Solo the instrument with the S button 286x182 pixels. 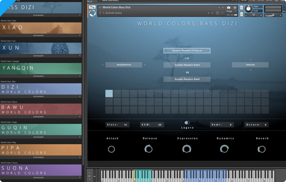click(x=241, y=8)
